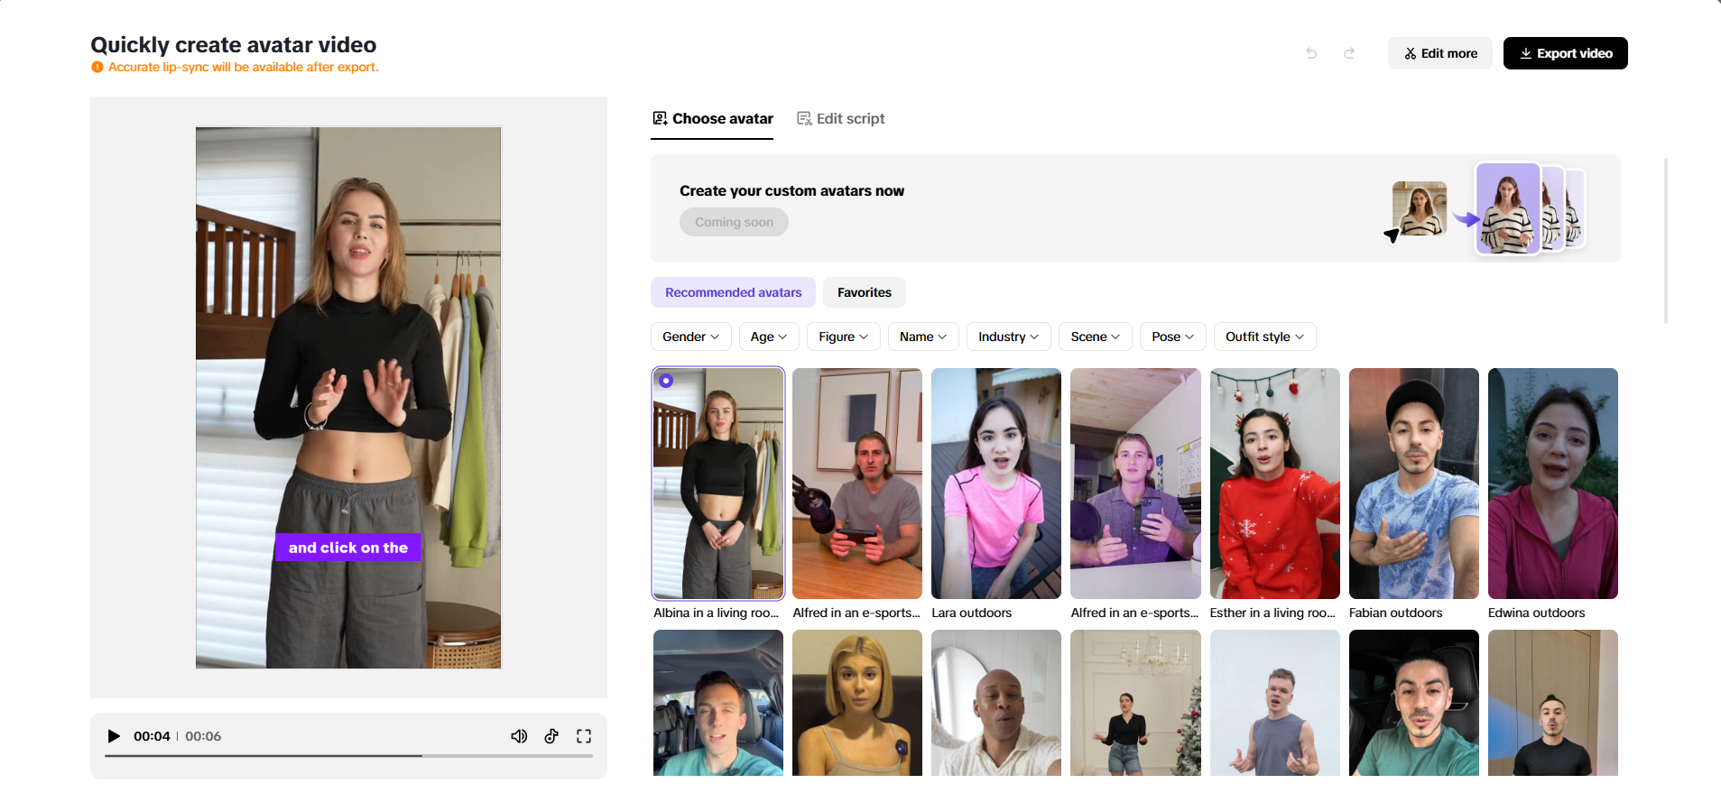Image resolution: width=1721 pixels, height=793 pixels.
Task: Select the blonde woman avatar in second row
Action: [x=857, y=703]
